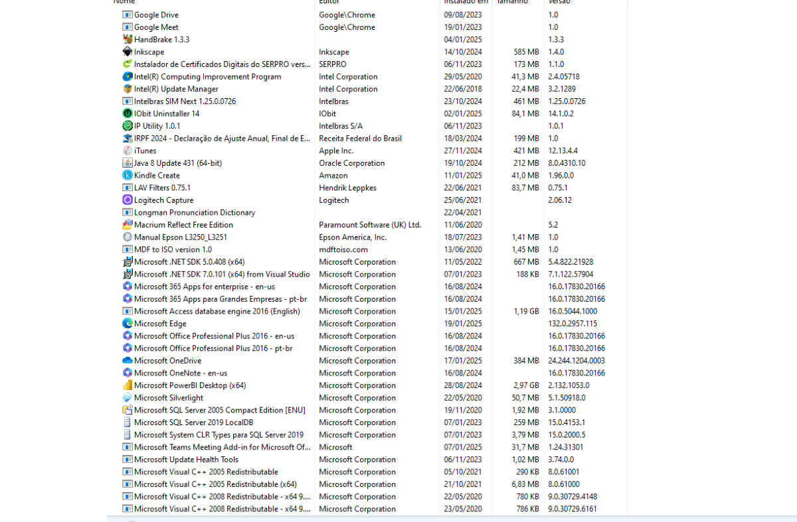This screenshot has width=797, height=522.
Task: Click the Oracle Corporation publisher cell
Action: 351,163
